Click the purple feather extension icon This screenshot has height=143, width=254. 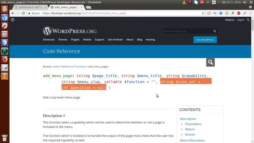(244, 13)
